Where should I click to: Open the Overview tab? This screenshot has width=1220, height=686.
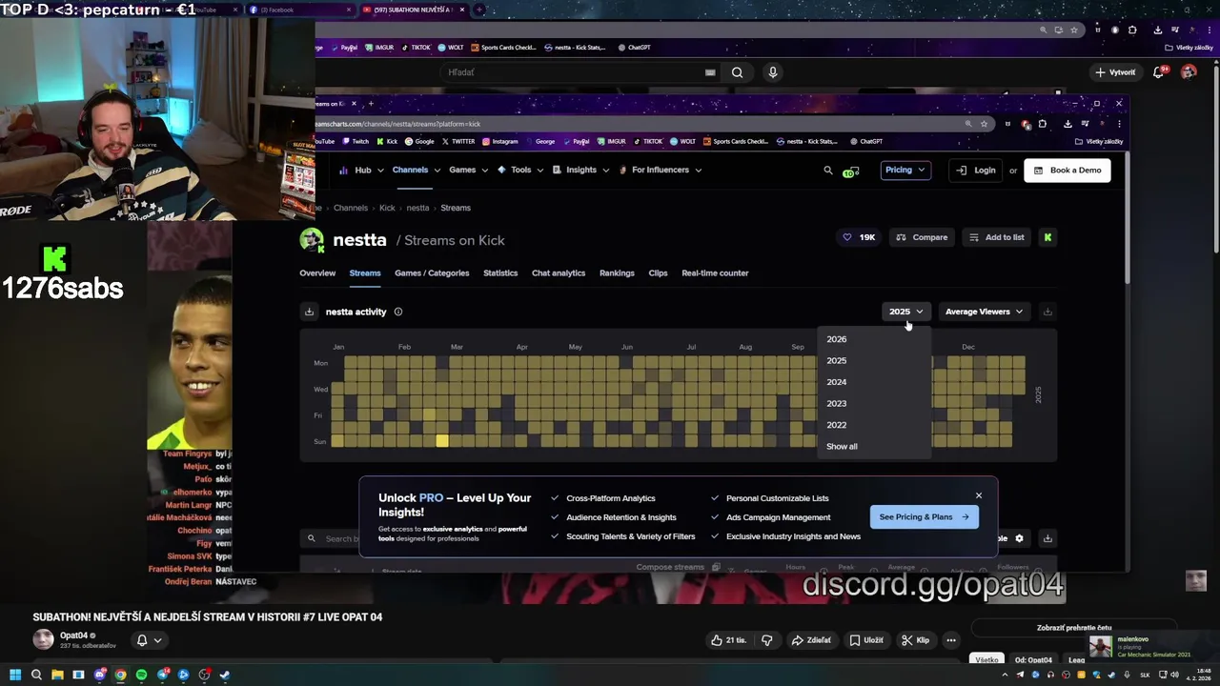[x=317, y=273]
